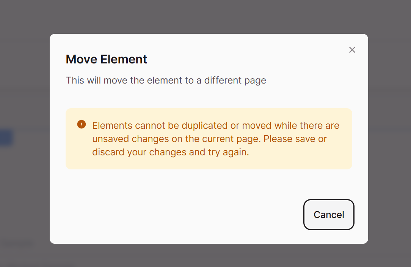
Task: Click 'Please save or' in the warning
Action: pyautogui.click(x=295, y=139)
